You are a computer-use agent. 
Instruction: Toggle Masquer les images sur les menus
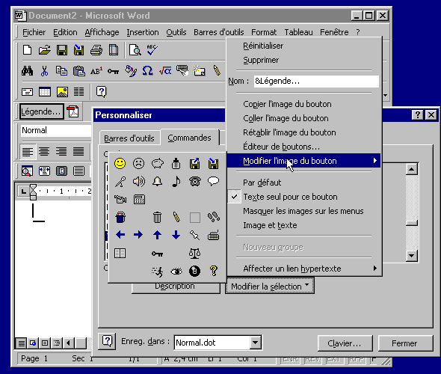pyautogui.click(x=303, y=211)
